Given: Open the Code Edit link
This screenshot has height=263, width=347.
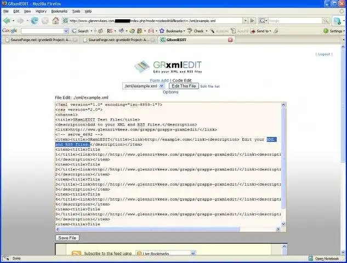Looking at the screenshot, I should [x=182, y=81].
